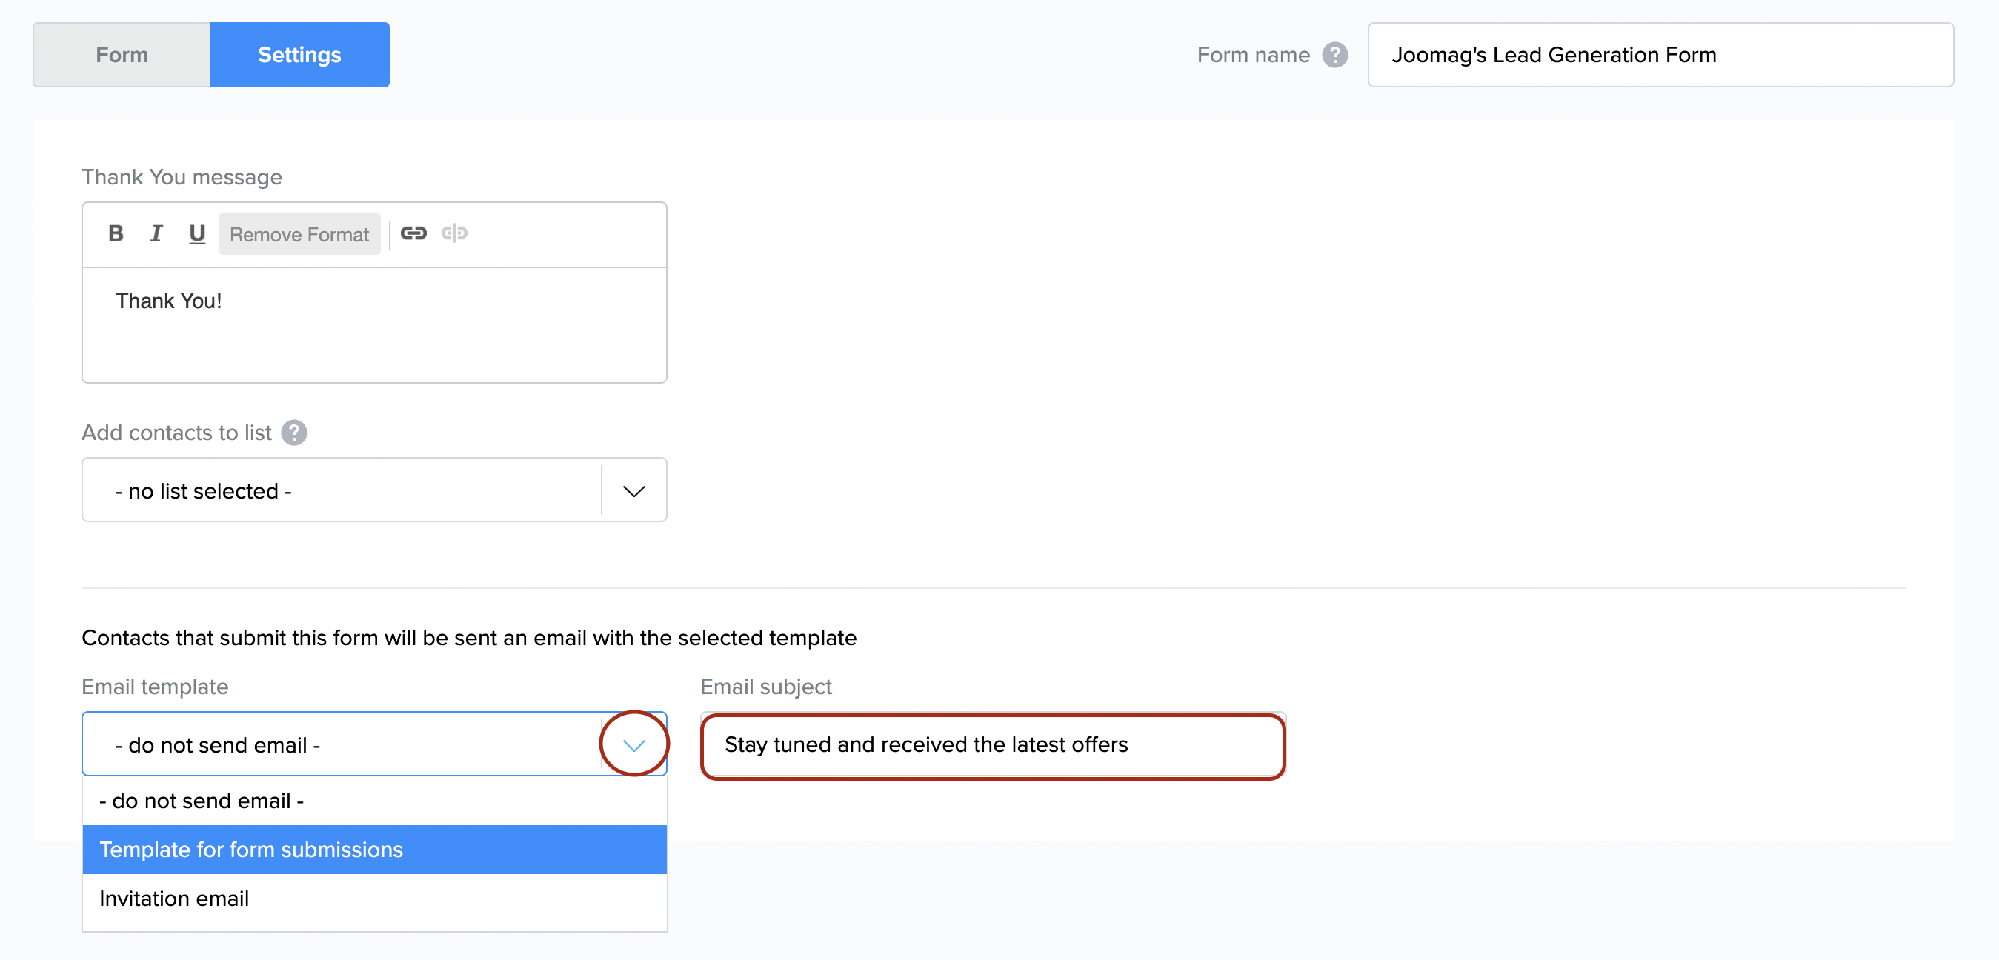1999x960 pixels.
Task: Click the insert link icon
Action: [x=413, y=233]
